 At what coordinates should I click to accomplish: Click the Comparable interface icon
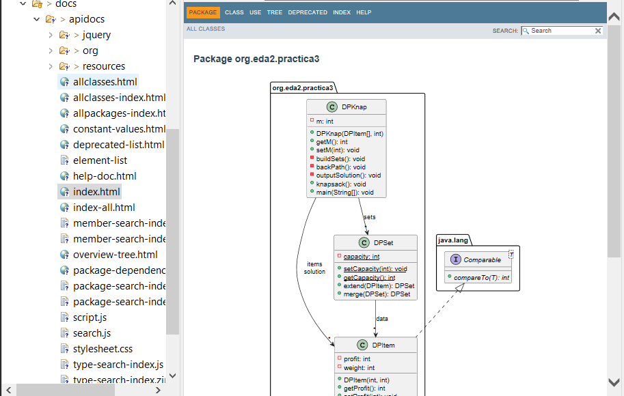tap(456, 259)
